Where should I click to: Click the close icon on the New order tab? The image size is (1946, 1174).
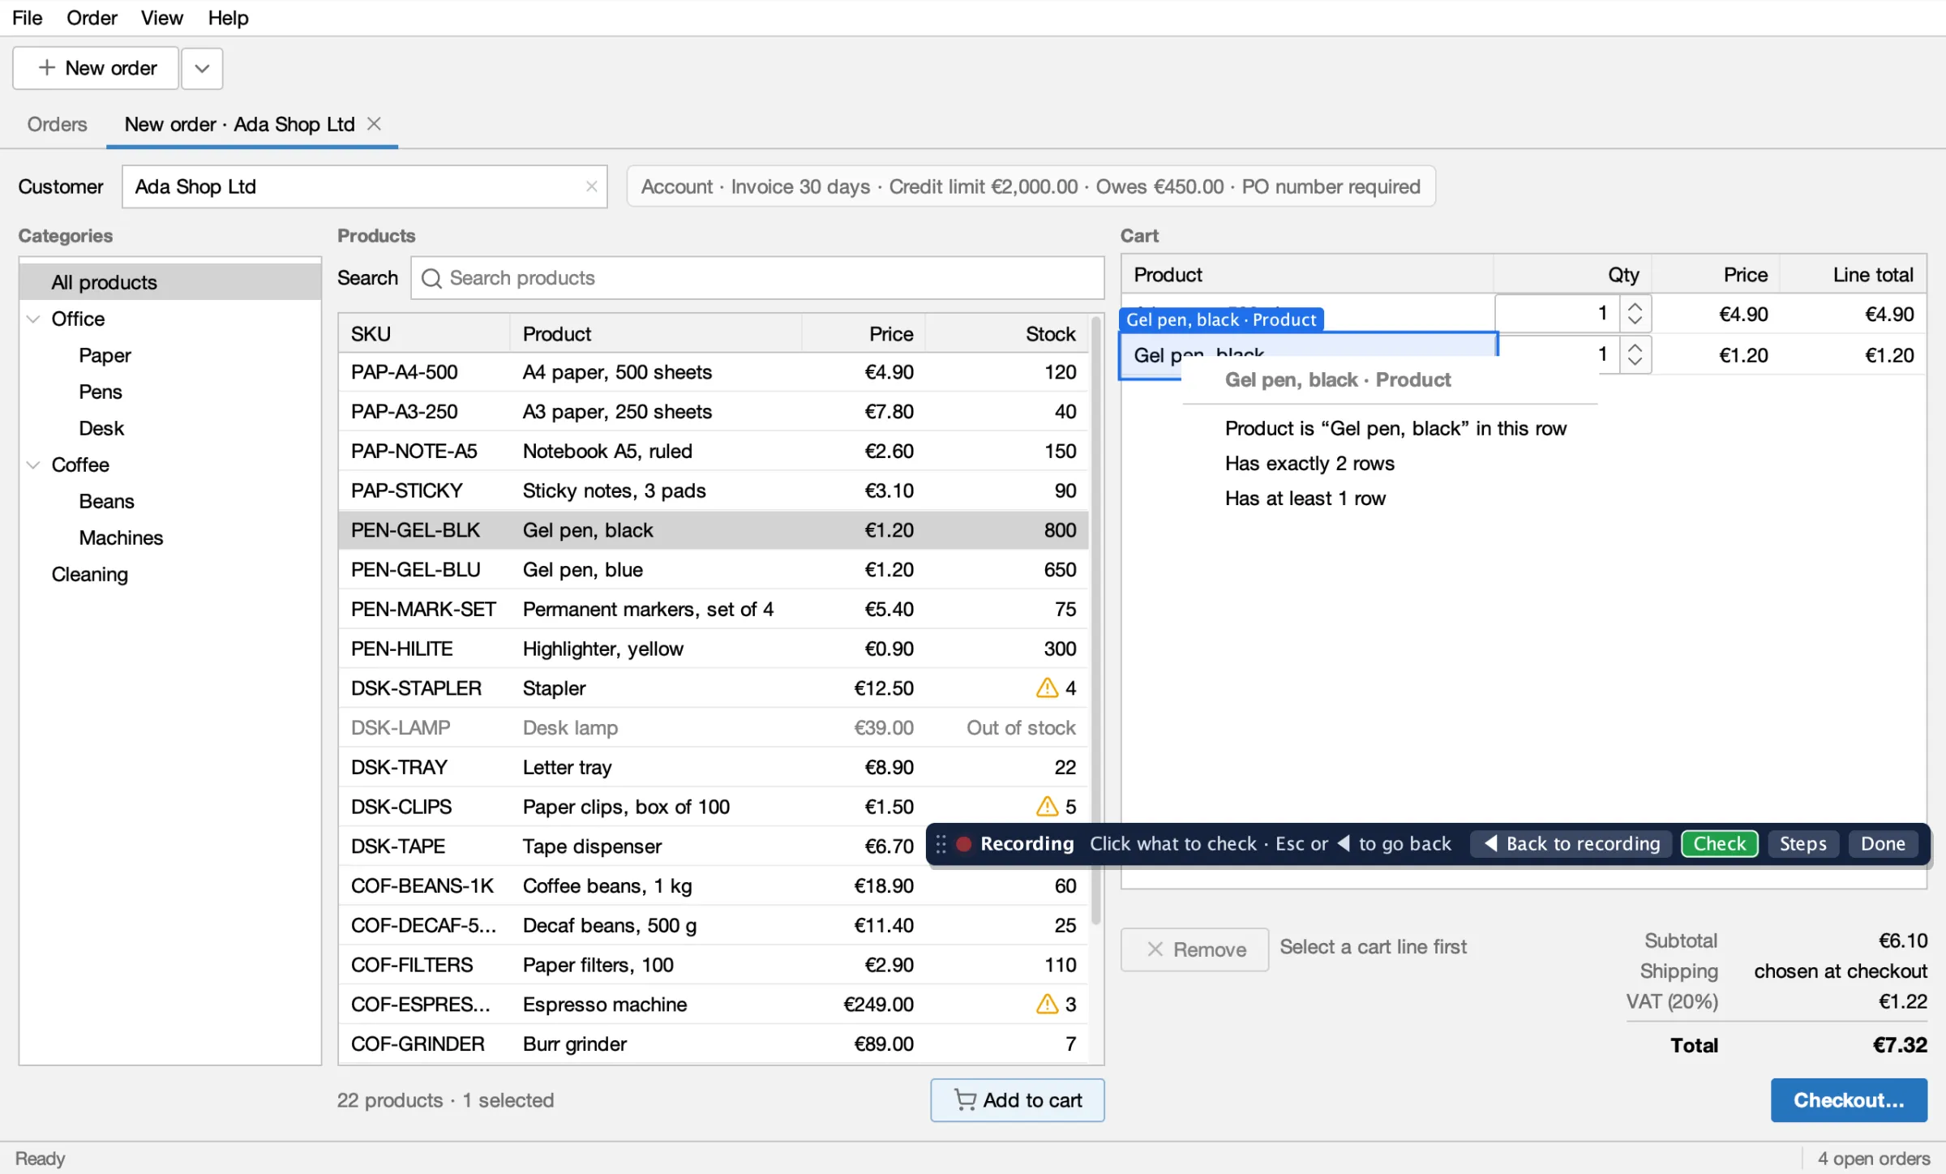374,124
